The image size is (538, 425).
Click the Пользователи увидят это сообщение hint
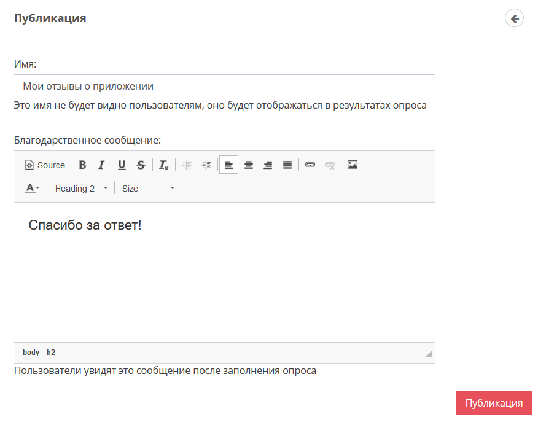(x=165, y=371)
